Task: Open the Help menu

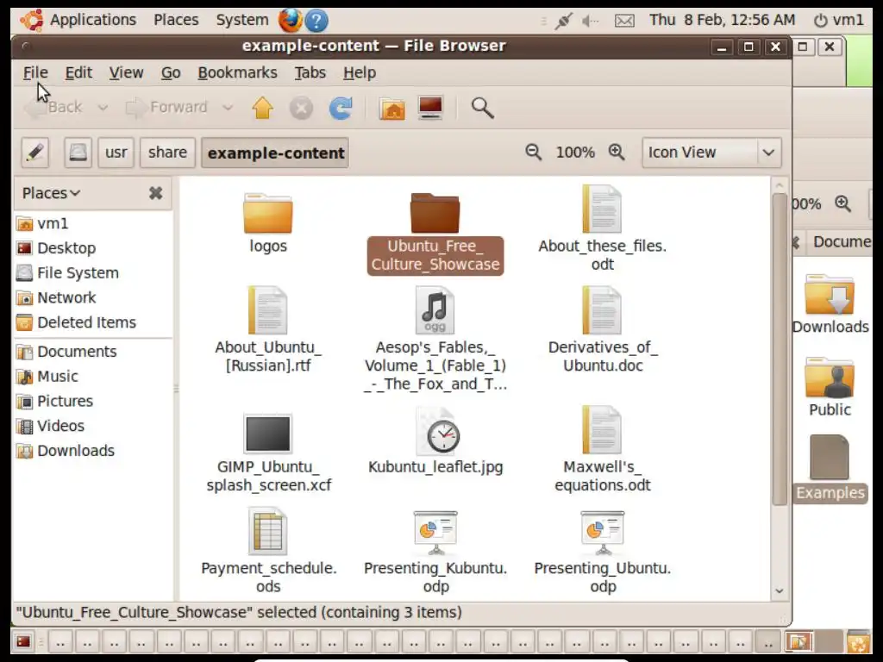Action: (x=360, y=72)
